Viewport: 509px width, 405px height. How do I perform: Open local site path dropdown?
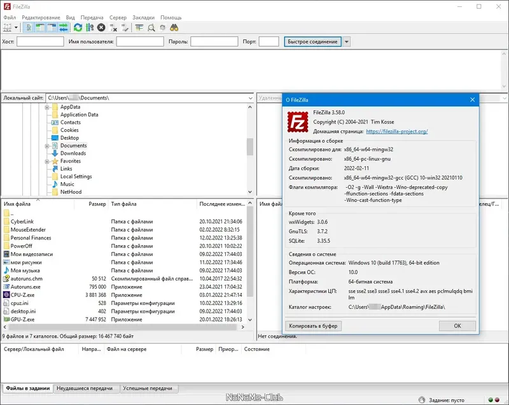[250, 98]
